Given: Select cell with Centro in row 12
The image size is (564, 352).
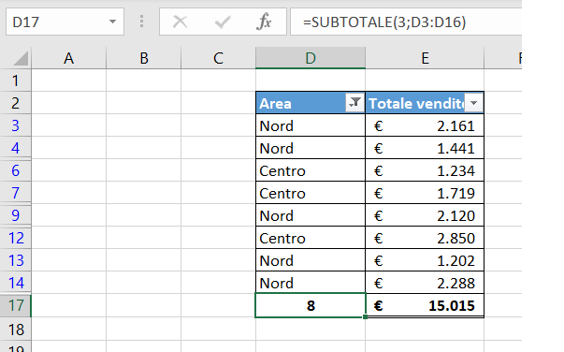Looking at the screenshot, I should coord(311,238).
